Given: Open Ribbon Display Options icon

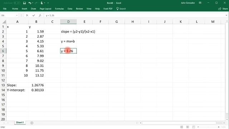Looking at the screenshot, I should (x=200, y=3).
